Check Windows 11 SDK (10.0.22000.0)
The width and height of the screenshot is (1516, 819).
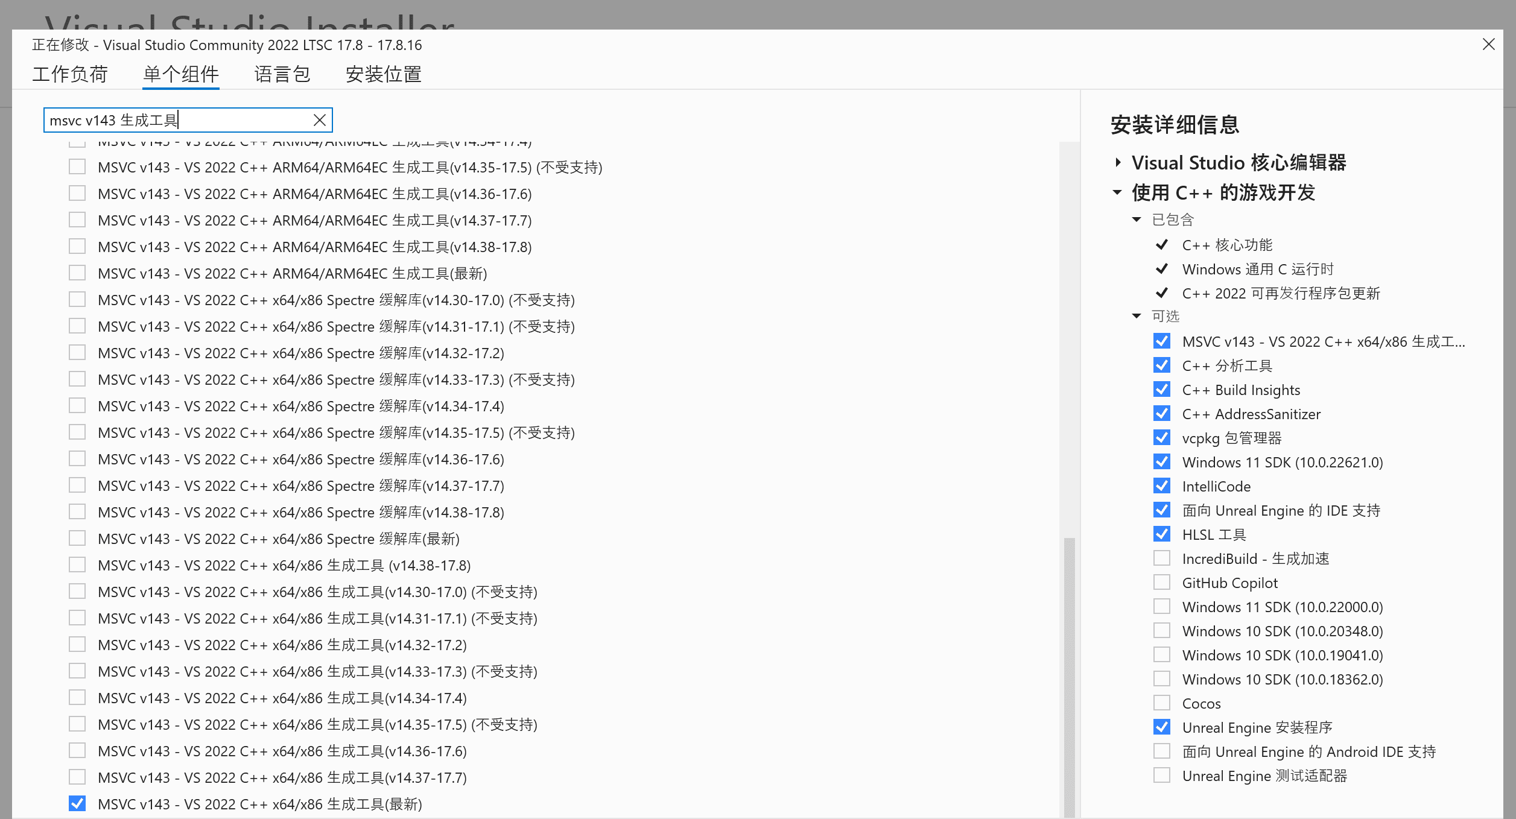point(1161,606)
